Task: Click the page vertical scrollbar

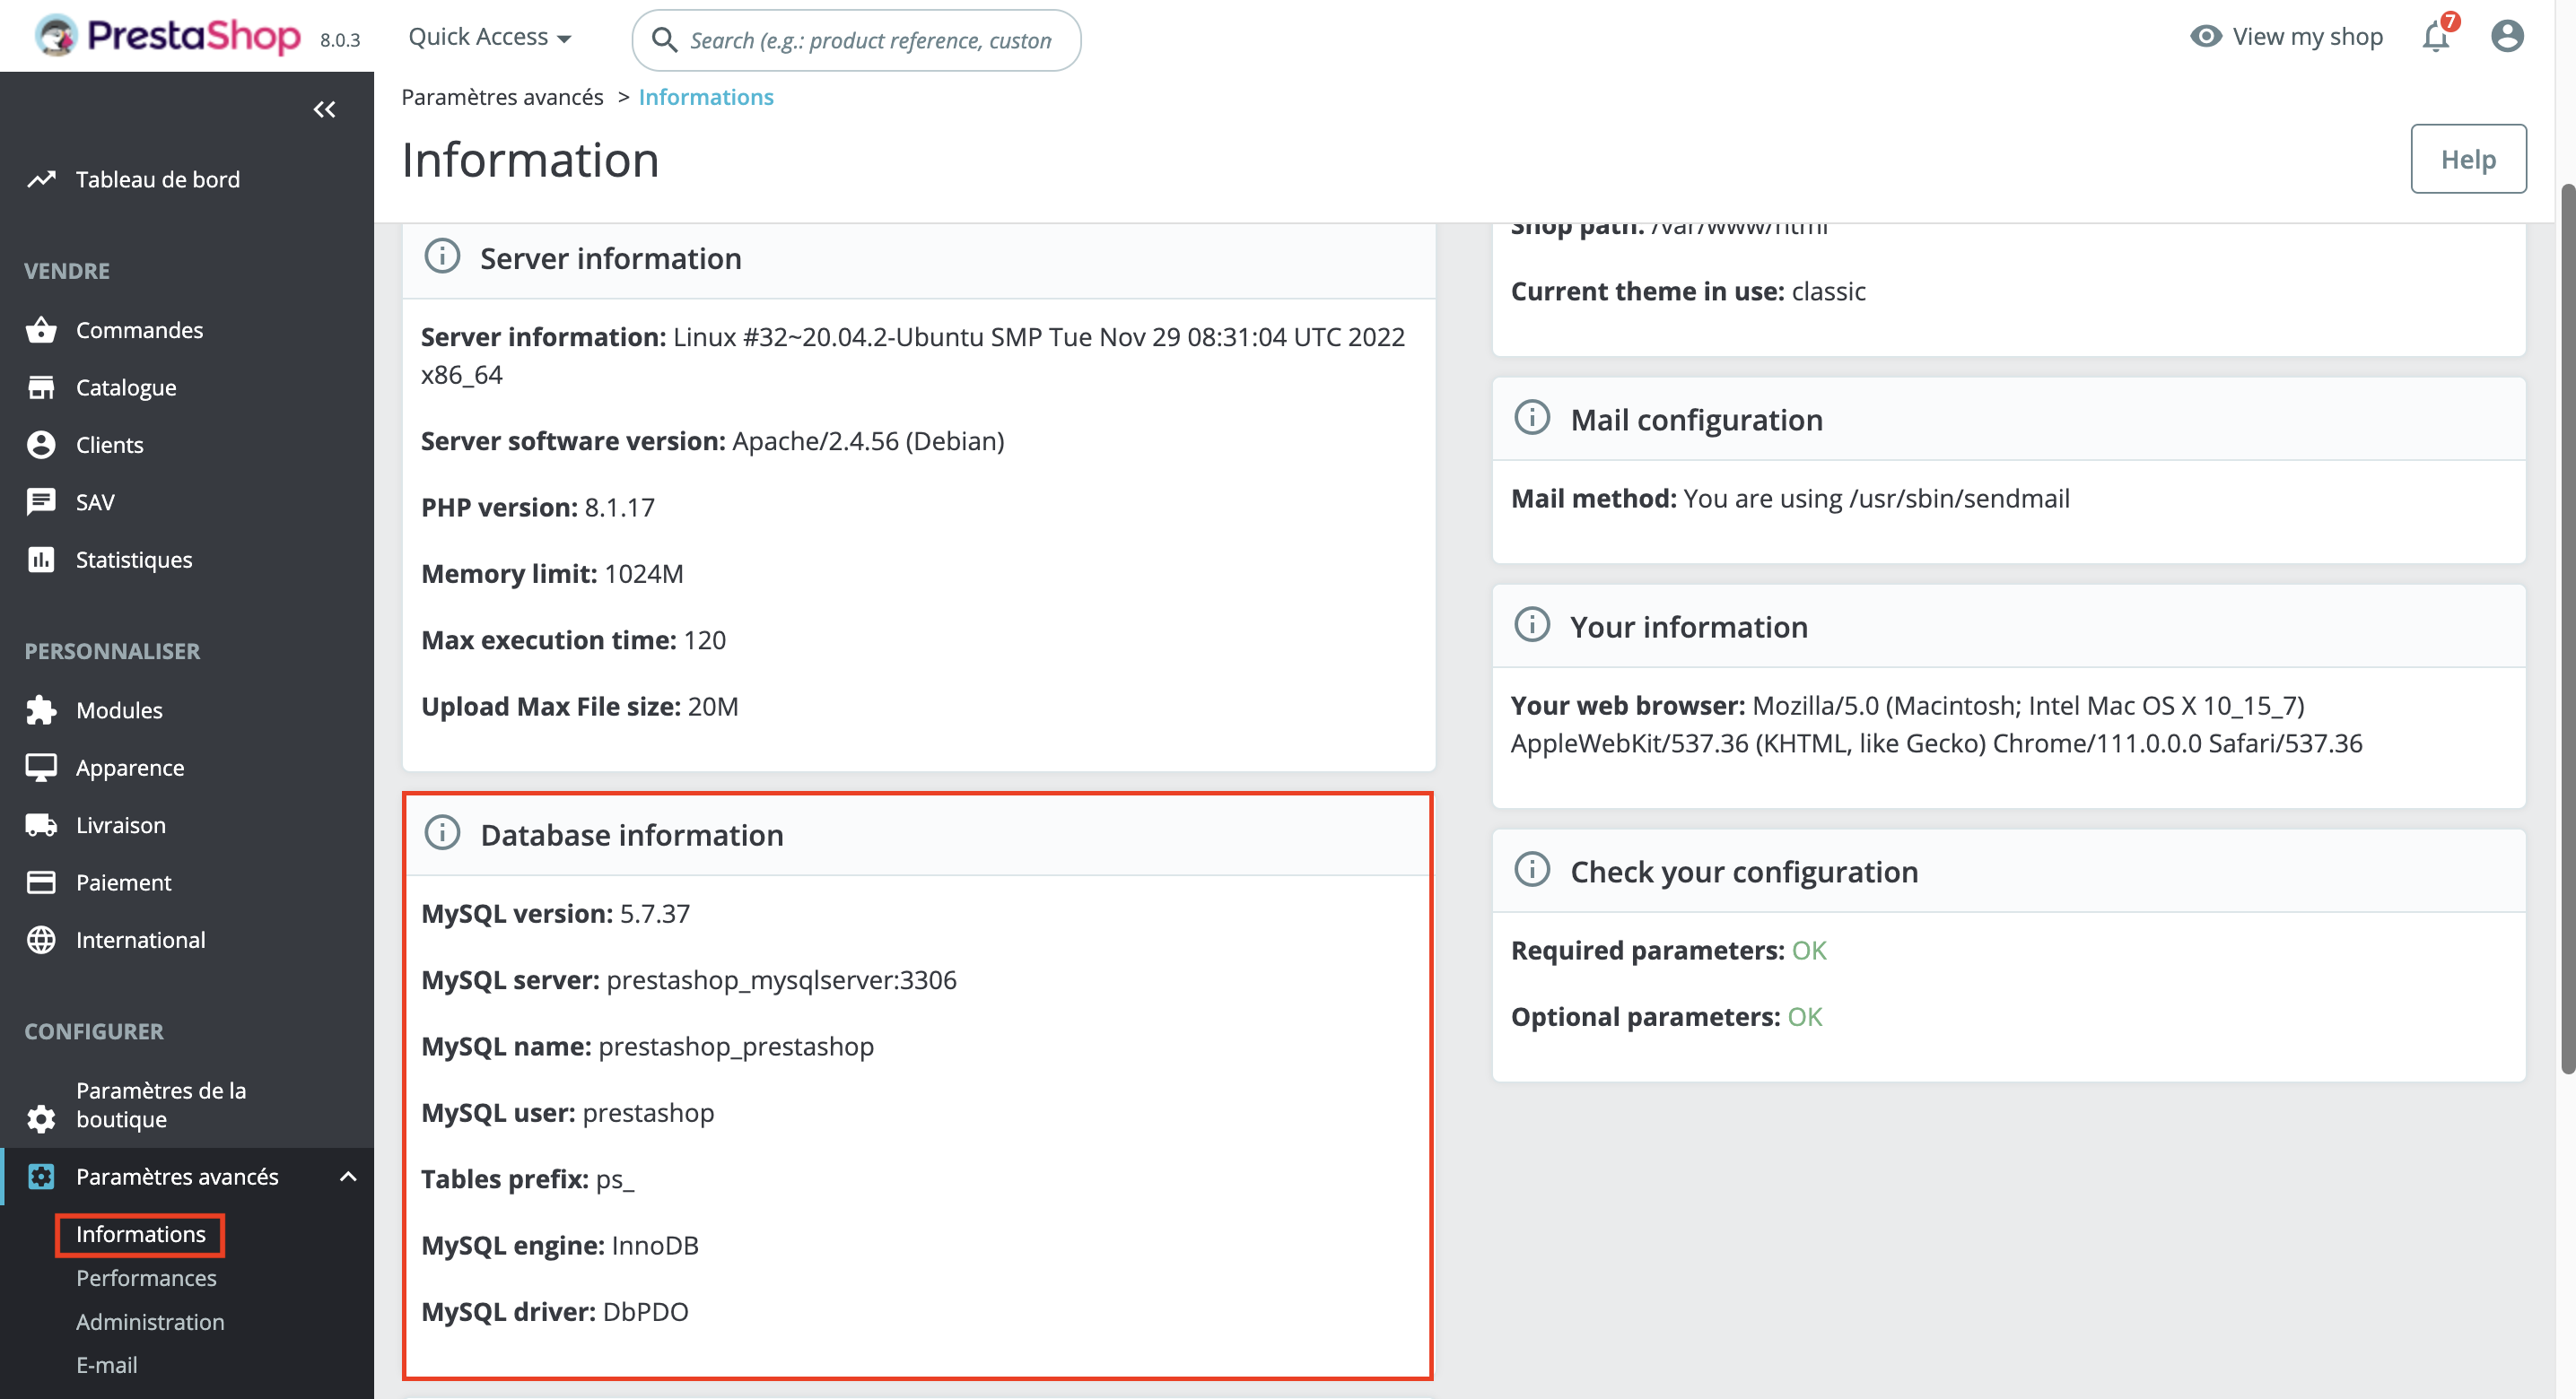Action: 2566,630
